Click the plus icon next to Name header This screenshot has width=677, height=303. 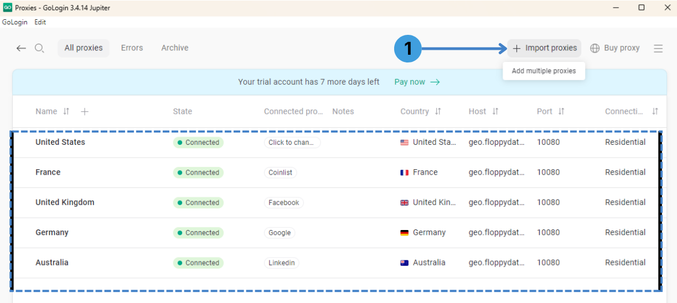pos(85,112)
